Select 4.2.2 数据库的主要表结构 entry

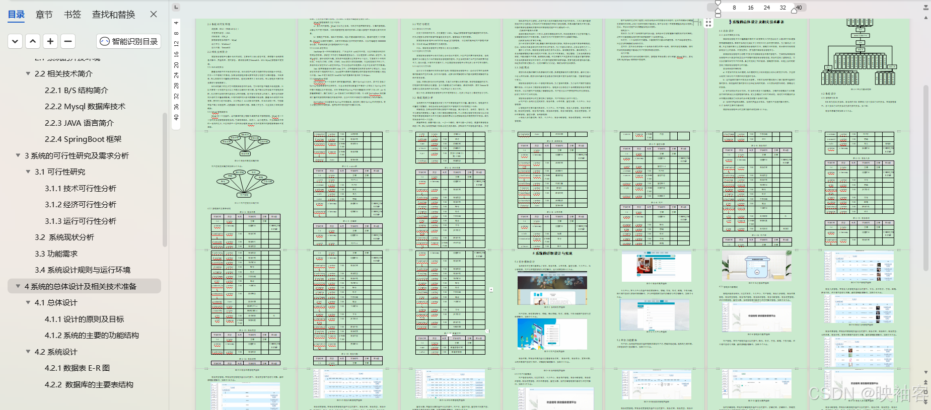(x=89, y=384)
